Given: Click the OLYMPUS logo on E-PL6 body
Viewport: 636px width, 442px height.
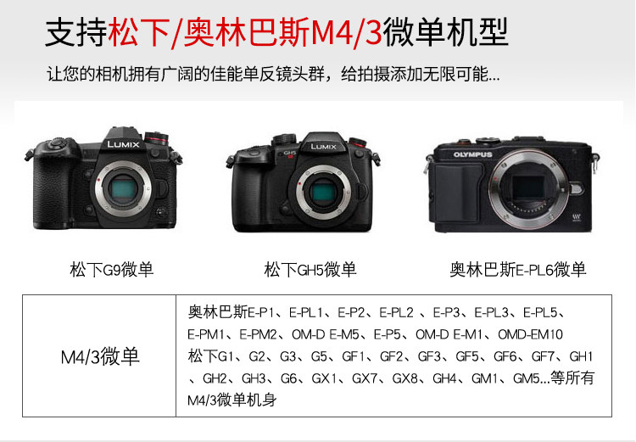Looking at the screenshot, I should 472,154.
